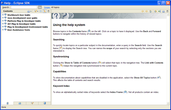Expand Plug-in Development Environment Guide node
The height and width of the screenshot is (110, 171).
tap(3, 26)
